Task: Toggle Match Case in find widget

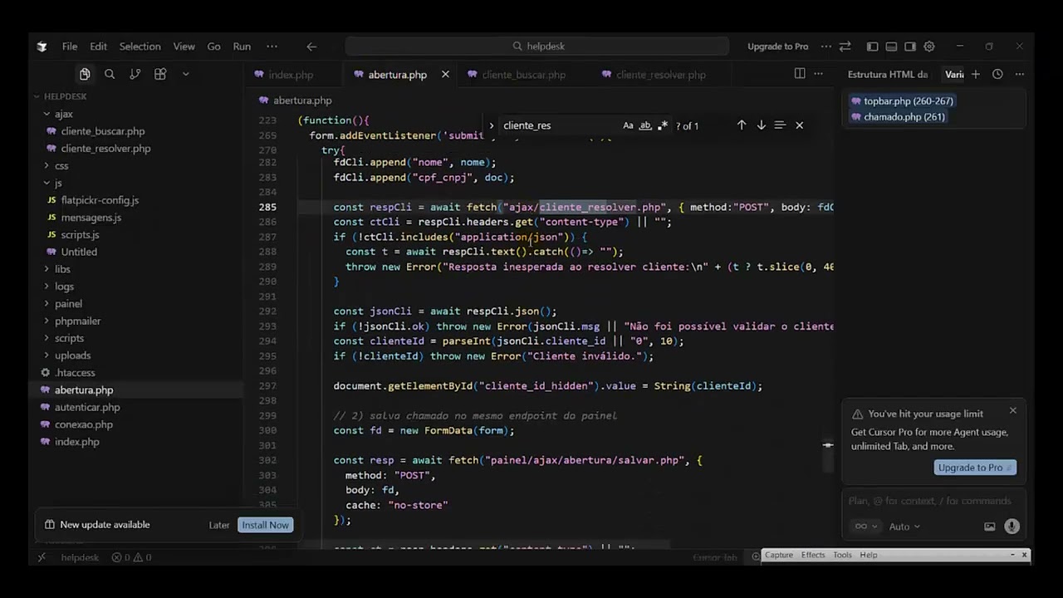Action: click(628, 125)
